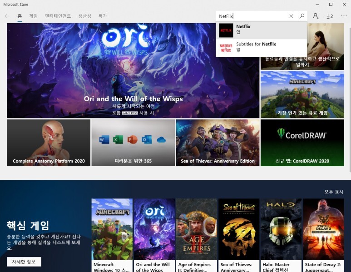Open the Ori and the Will of the Wisps banner

[x=133, y=70]
